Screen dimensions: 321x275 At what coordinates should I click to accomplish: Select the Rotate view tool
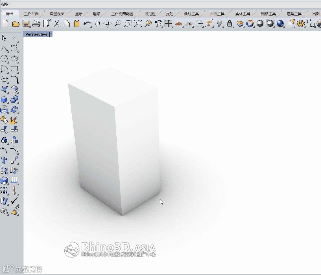point(108,24)
